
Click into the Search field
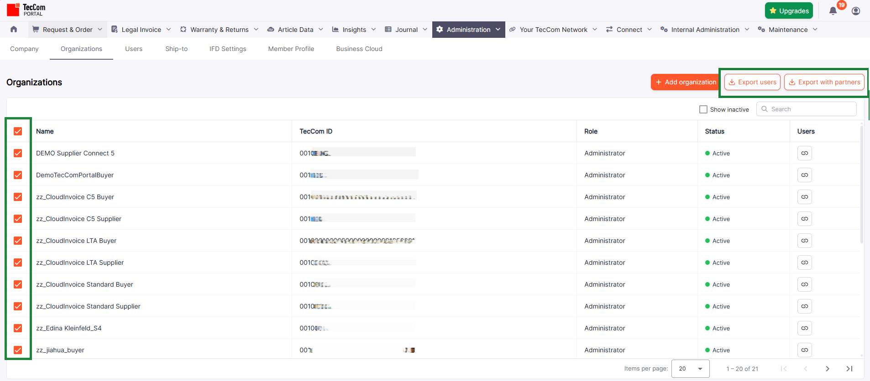click(x=807, y=109)
